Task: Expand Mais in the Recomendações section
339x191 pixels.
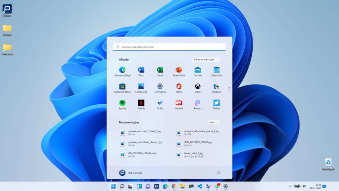Action: point(213,122)
